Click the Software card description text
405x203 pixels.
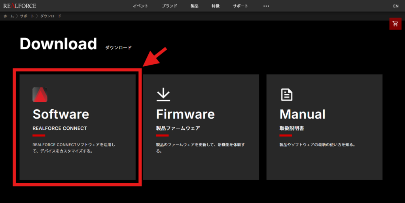click(74, 148)
